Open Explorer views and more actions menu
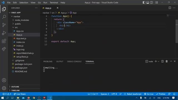 click(36, 8)
